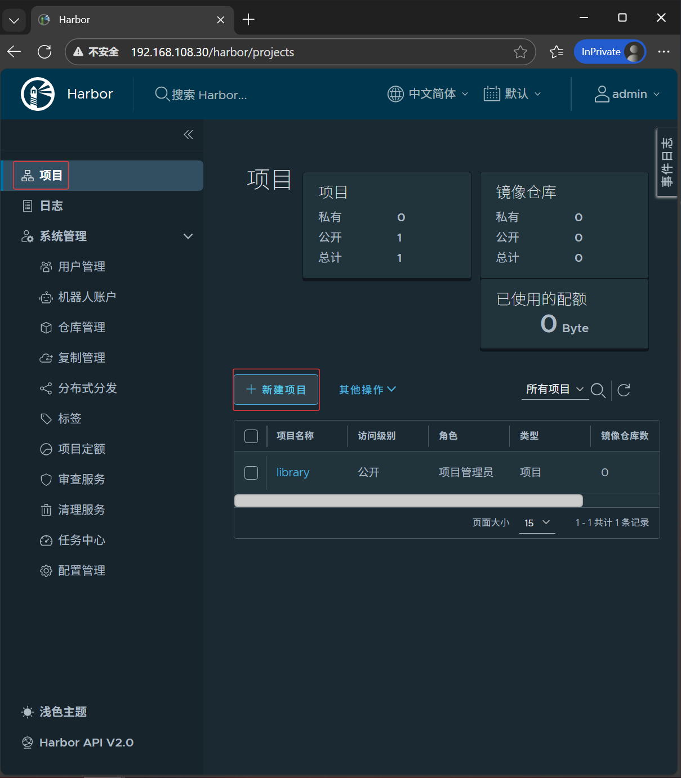Click the 用户管理 users icon
681x778 pixels.
(x=46, y=267)
